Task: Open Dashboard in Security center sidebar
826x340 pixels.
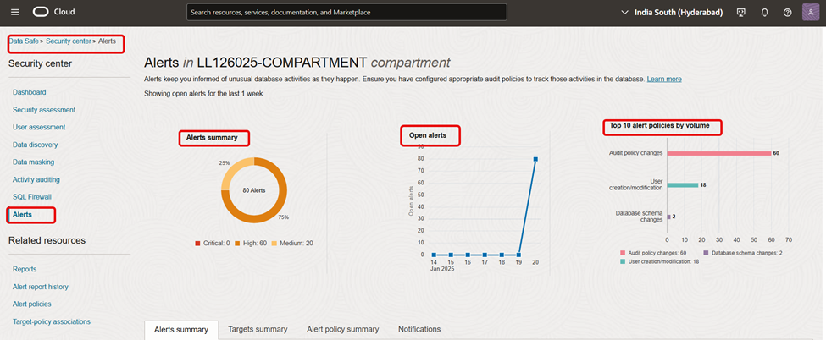Action: [29, 92]
